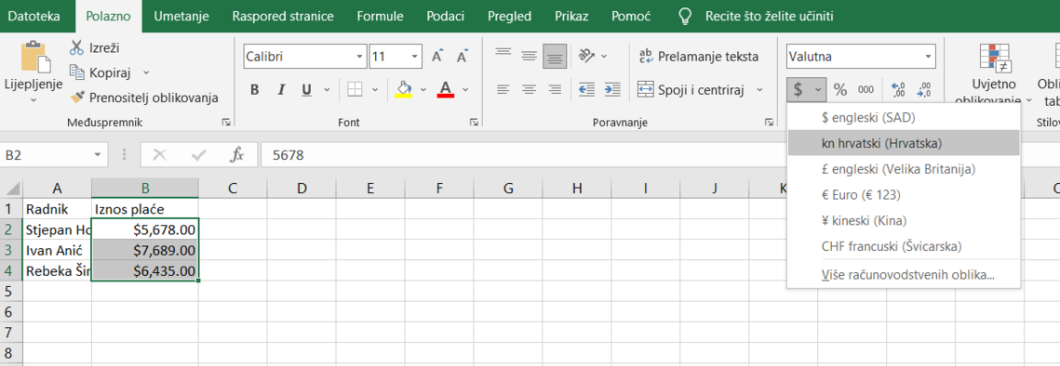Switch to the Podaci tab
This screenshot has width=1060, height=366.
pyautogui.click(x=446, y=16)
